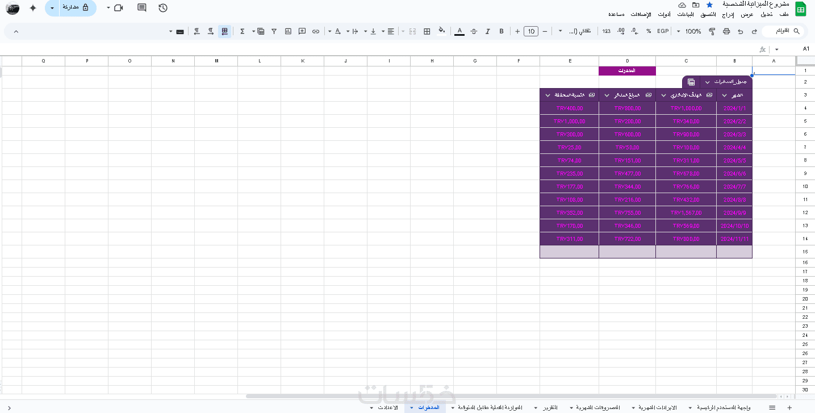Move the document using folder icon
Screen dimensions: 815x413
(696, 5)
